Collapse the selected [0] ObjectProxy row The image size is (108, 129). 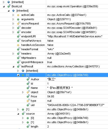tap(18, 75)
